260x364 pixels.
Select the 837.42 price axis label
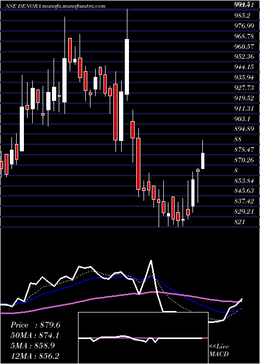pyautogui.click(x=244, y=201)
